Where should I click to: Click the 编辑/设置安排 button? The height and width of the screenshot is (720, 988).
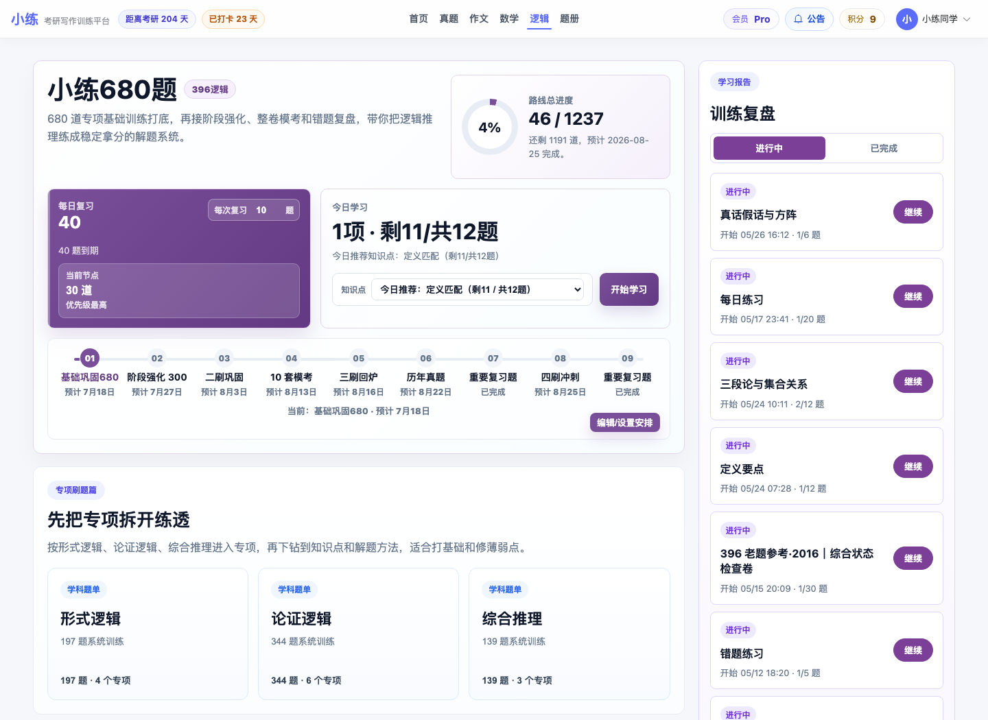point(625,422)
